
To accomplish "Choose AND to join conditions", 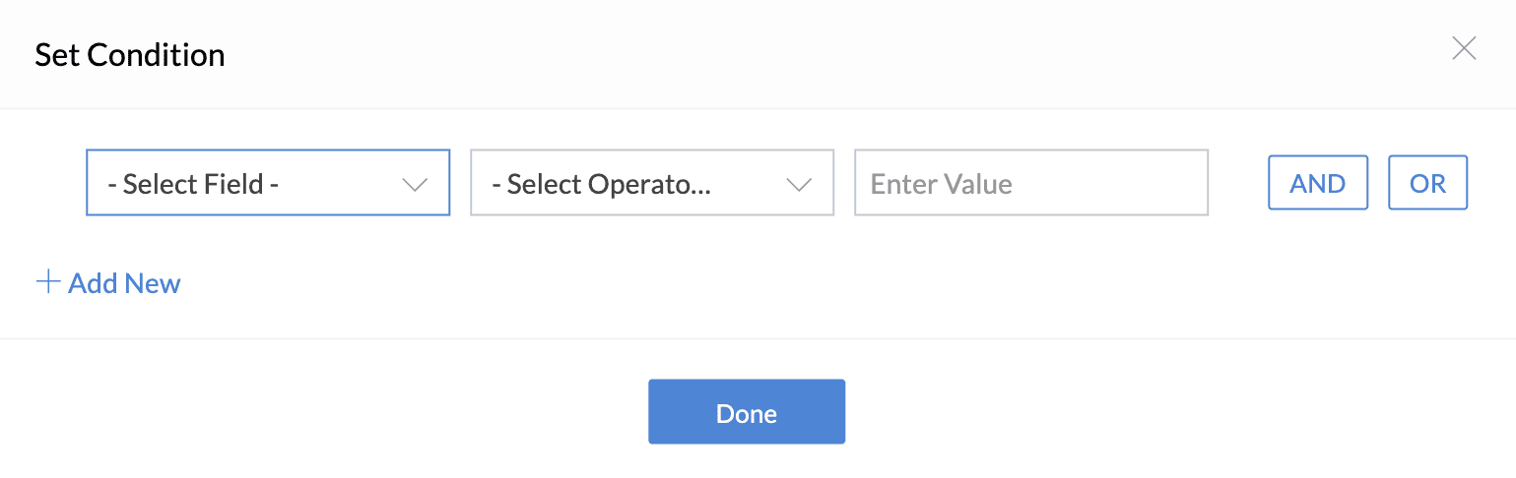I will point(1317,183).
